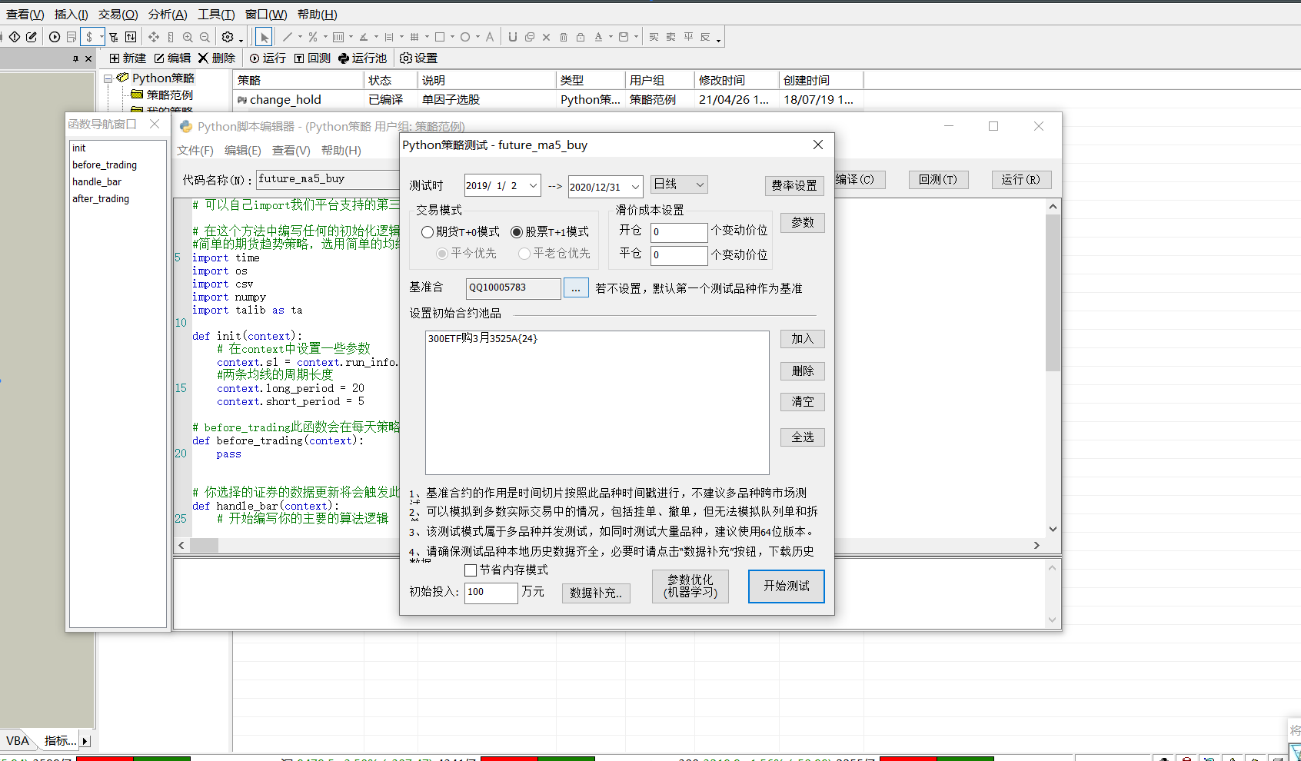
Task: Click the 回测 backtest toolbar button
Action: point(312,58)
